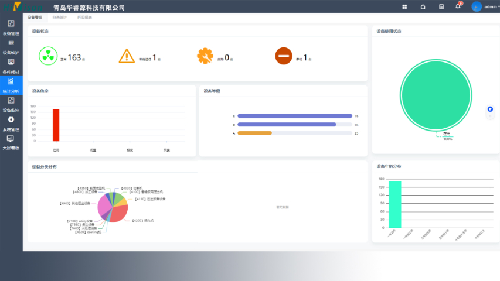This screenshot has height=281, width=500.
Task: Click the orange warning triangle status icon
Action: [x=127, y=56]
